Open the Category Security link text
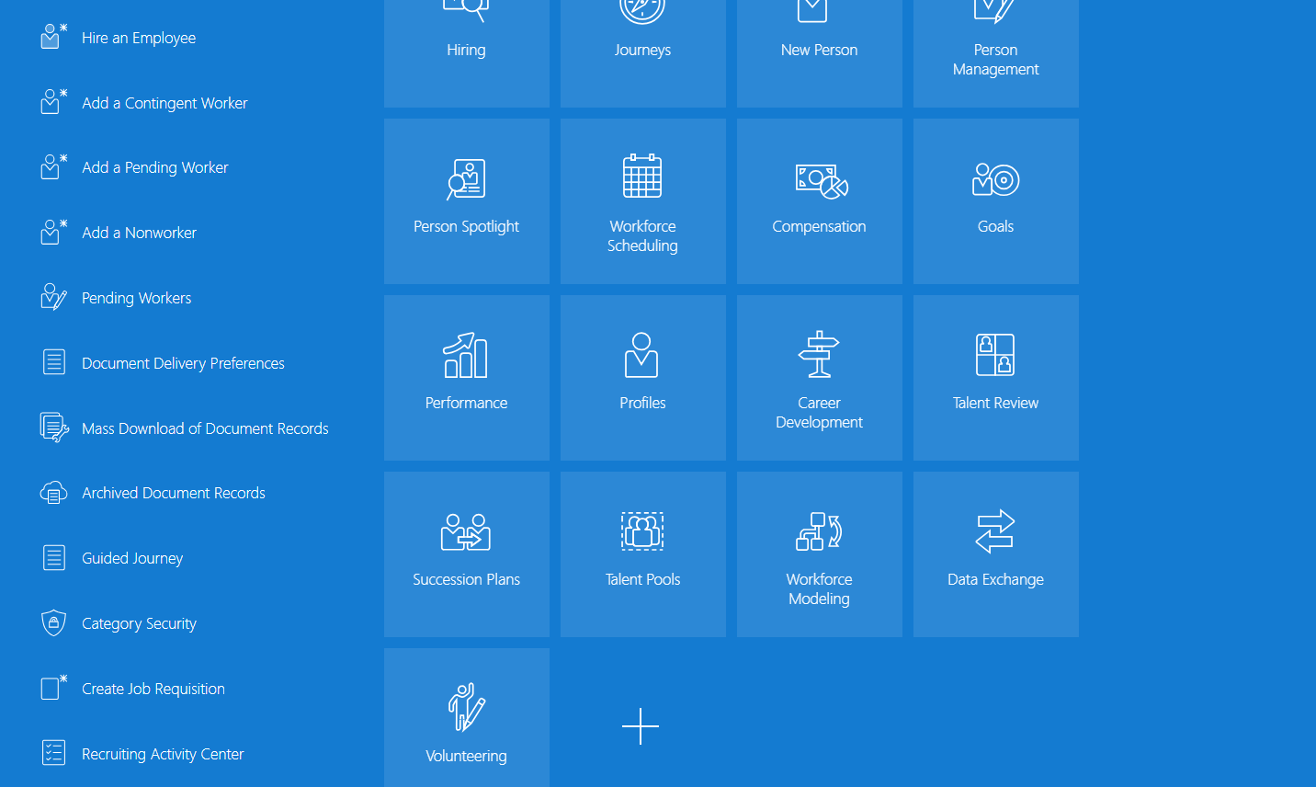This screenshot has height=787, width=1316. click(139, 623)
